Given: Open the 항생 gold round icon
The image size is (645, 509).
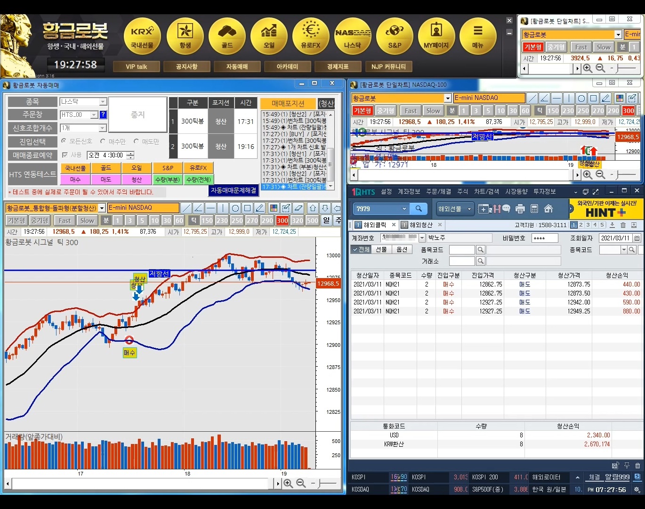Looking at the screenshot, I should [x=185, y=36].
